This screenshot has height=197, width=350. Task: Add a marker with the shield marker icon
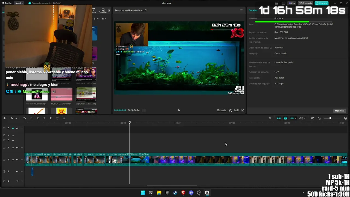click(64, 118)
